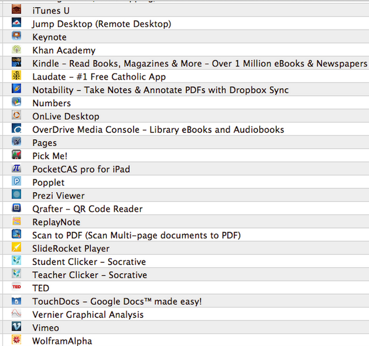The image size is (369, 346).
Task: Click 'Vernier Graphical Analysis' text
Action: (88, 315)
